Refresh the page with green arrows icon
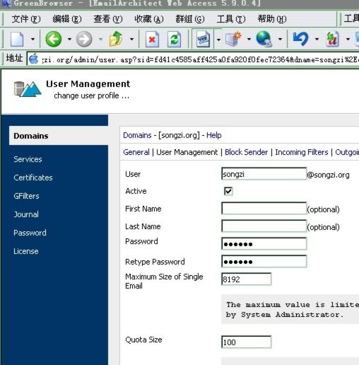This screenshot has height=365, width=359. (175, 39)
